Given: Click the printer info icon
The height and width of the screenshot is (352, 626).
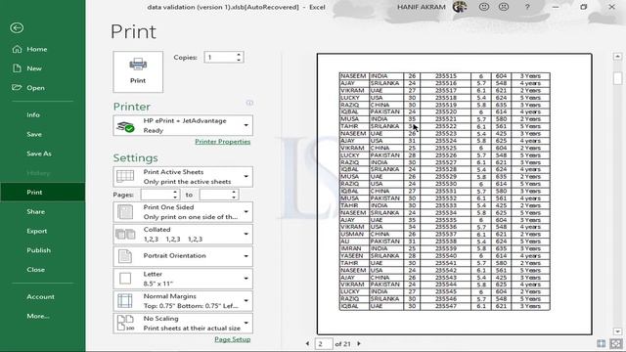Looking at the screenshot, I should click(249, 103).
